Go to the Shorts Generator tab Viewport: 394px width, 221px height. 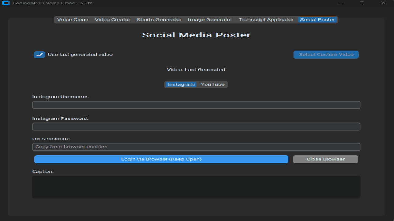(x=159, y=20)
